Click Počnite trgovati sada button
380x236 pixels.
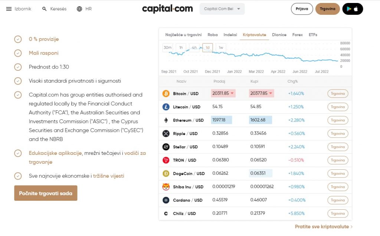[x=46, y=193]
